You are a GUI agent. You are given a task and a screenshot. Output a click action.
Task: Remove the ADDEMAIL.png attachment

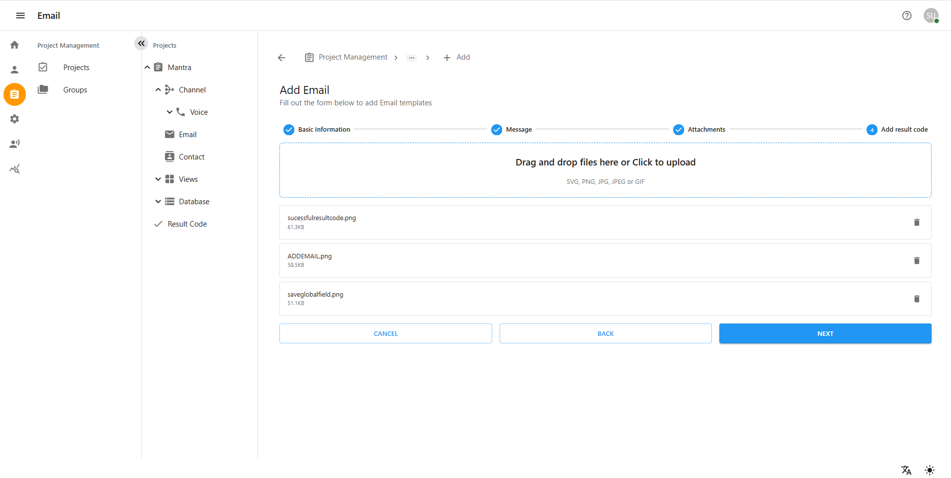pos(916,261)
